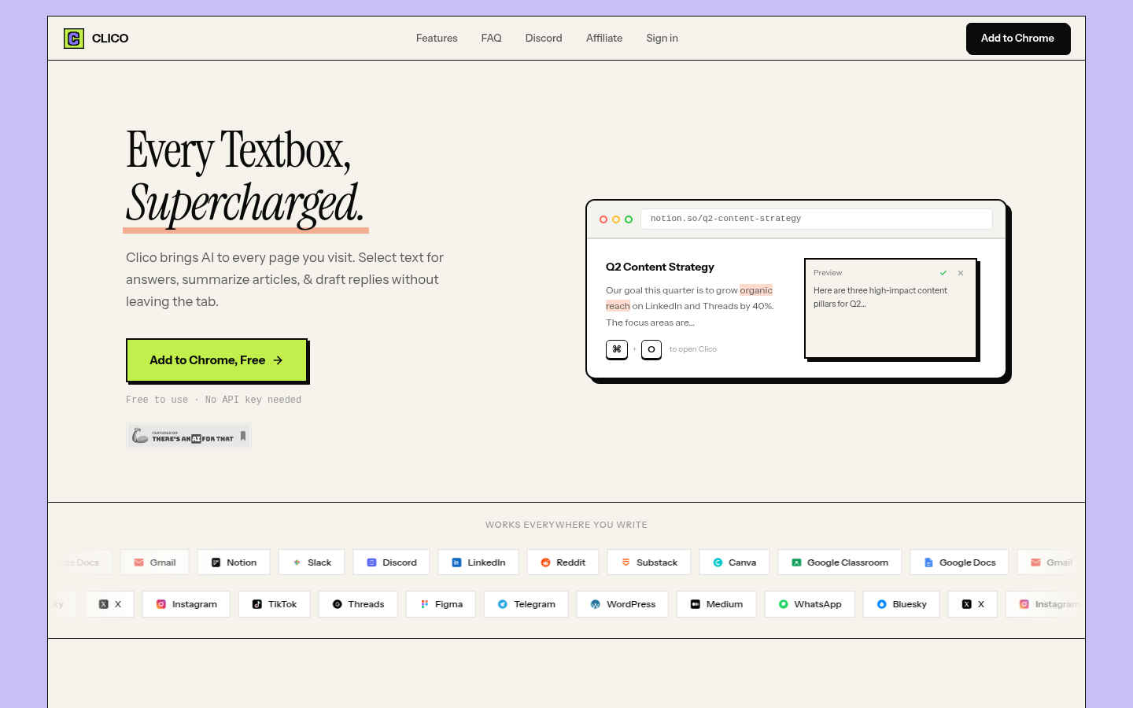Click the Gmail chip beside Notion
This screenshot has height=708, width=1133.
pos(154,562)
